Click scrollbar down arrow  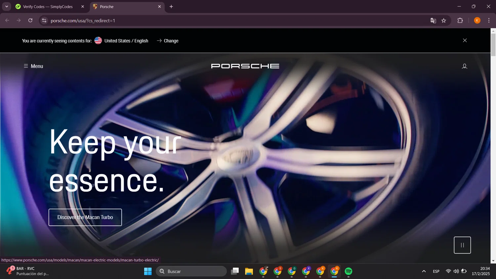pos(493,261)
